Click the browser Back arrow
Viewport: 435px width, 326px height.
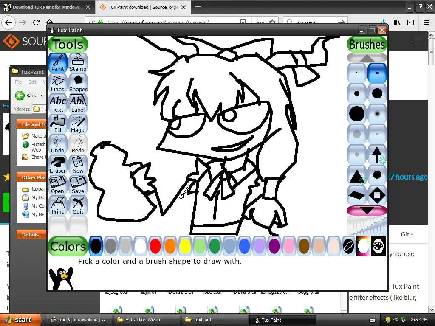tap(8, 22)
